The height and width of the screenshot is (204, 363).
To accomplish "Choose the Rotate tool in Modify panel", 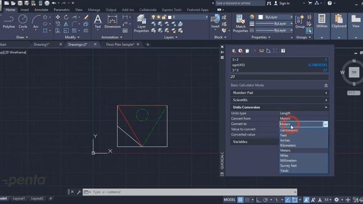I will pos(66,17).
